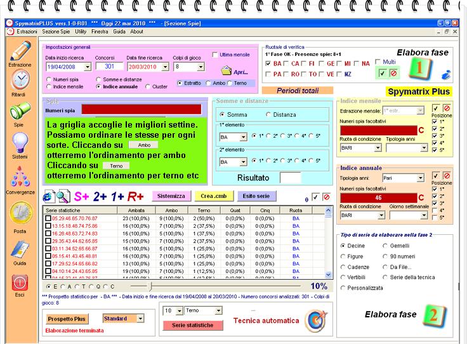This screenshot has height=344, width=467.
Task: Run Elabora fase 2 green button
Action: pos(434,315)
